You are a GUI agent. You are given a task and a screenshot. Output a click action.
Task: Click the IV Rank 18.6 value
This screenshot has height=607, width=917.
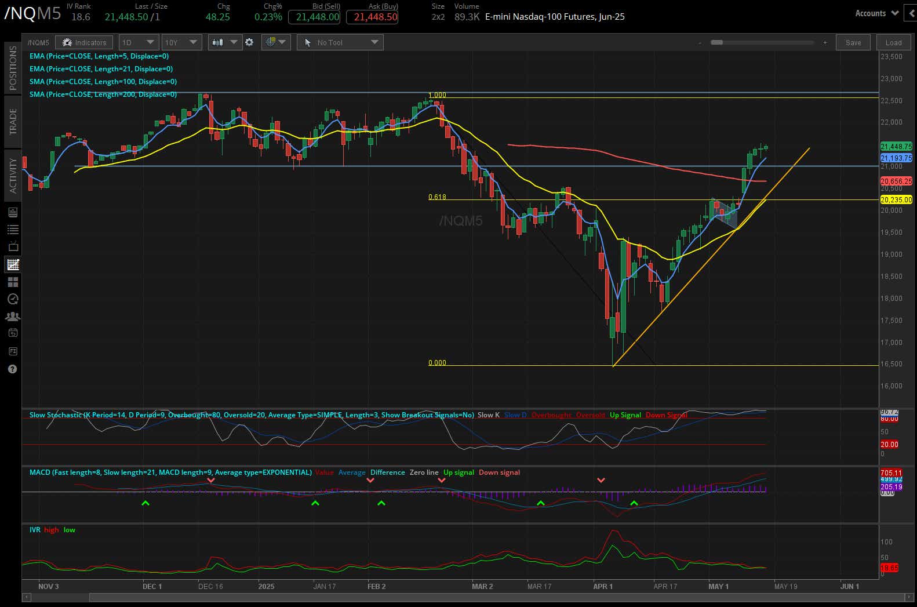coord(81,17)
